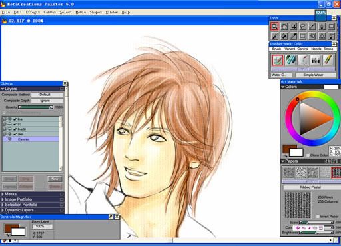Select the Dropper tool
Viewport: 341px width, 246px height.
pos(294,36)
